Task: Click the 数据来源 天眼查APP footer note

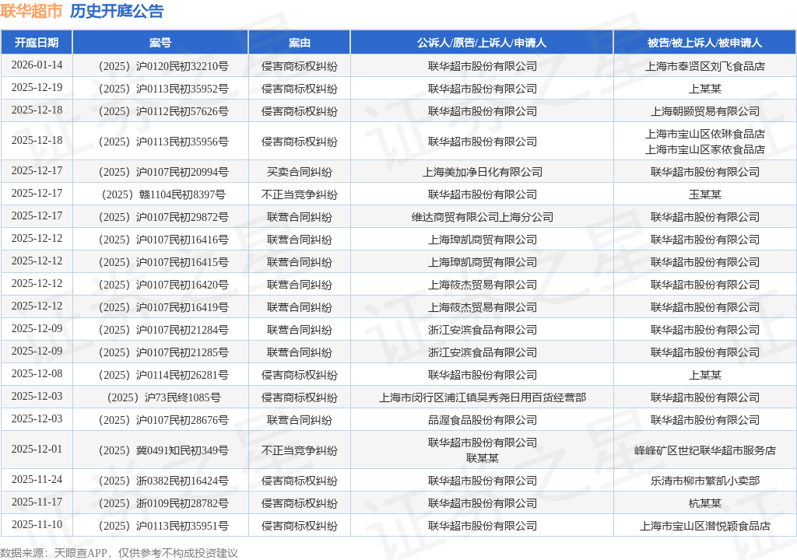Action: point(119,553)
